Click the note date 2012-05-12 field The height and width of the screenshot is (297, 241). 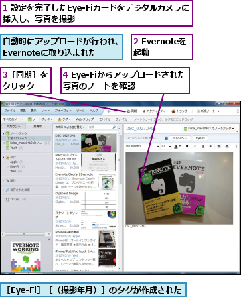click(180, 138)
